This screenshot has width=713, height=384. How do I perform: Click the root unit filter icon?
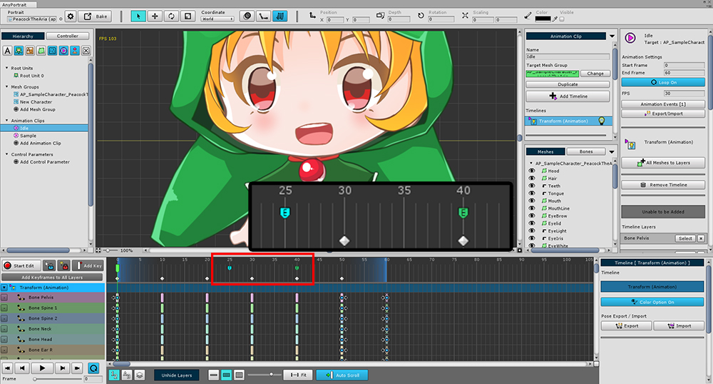pos(19,51)
